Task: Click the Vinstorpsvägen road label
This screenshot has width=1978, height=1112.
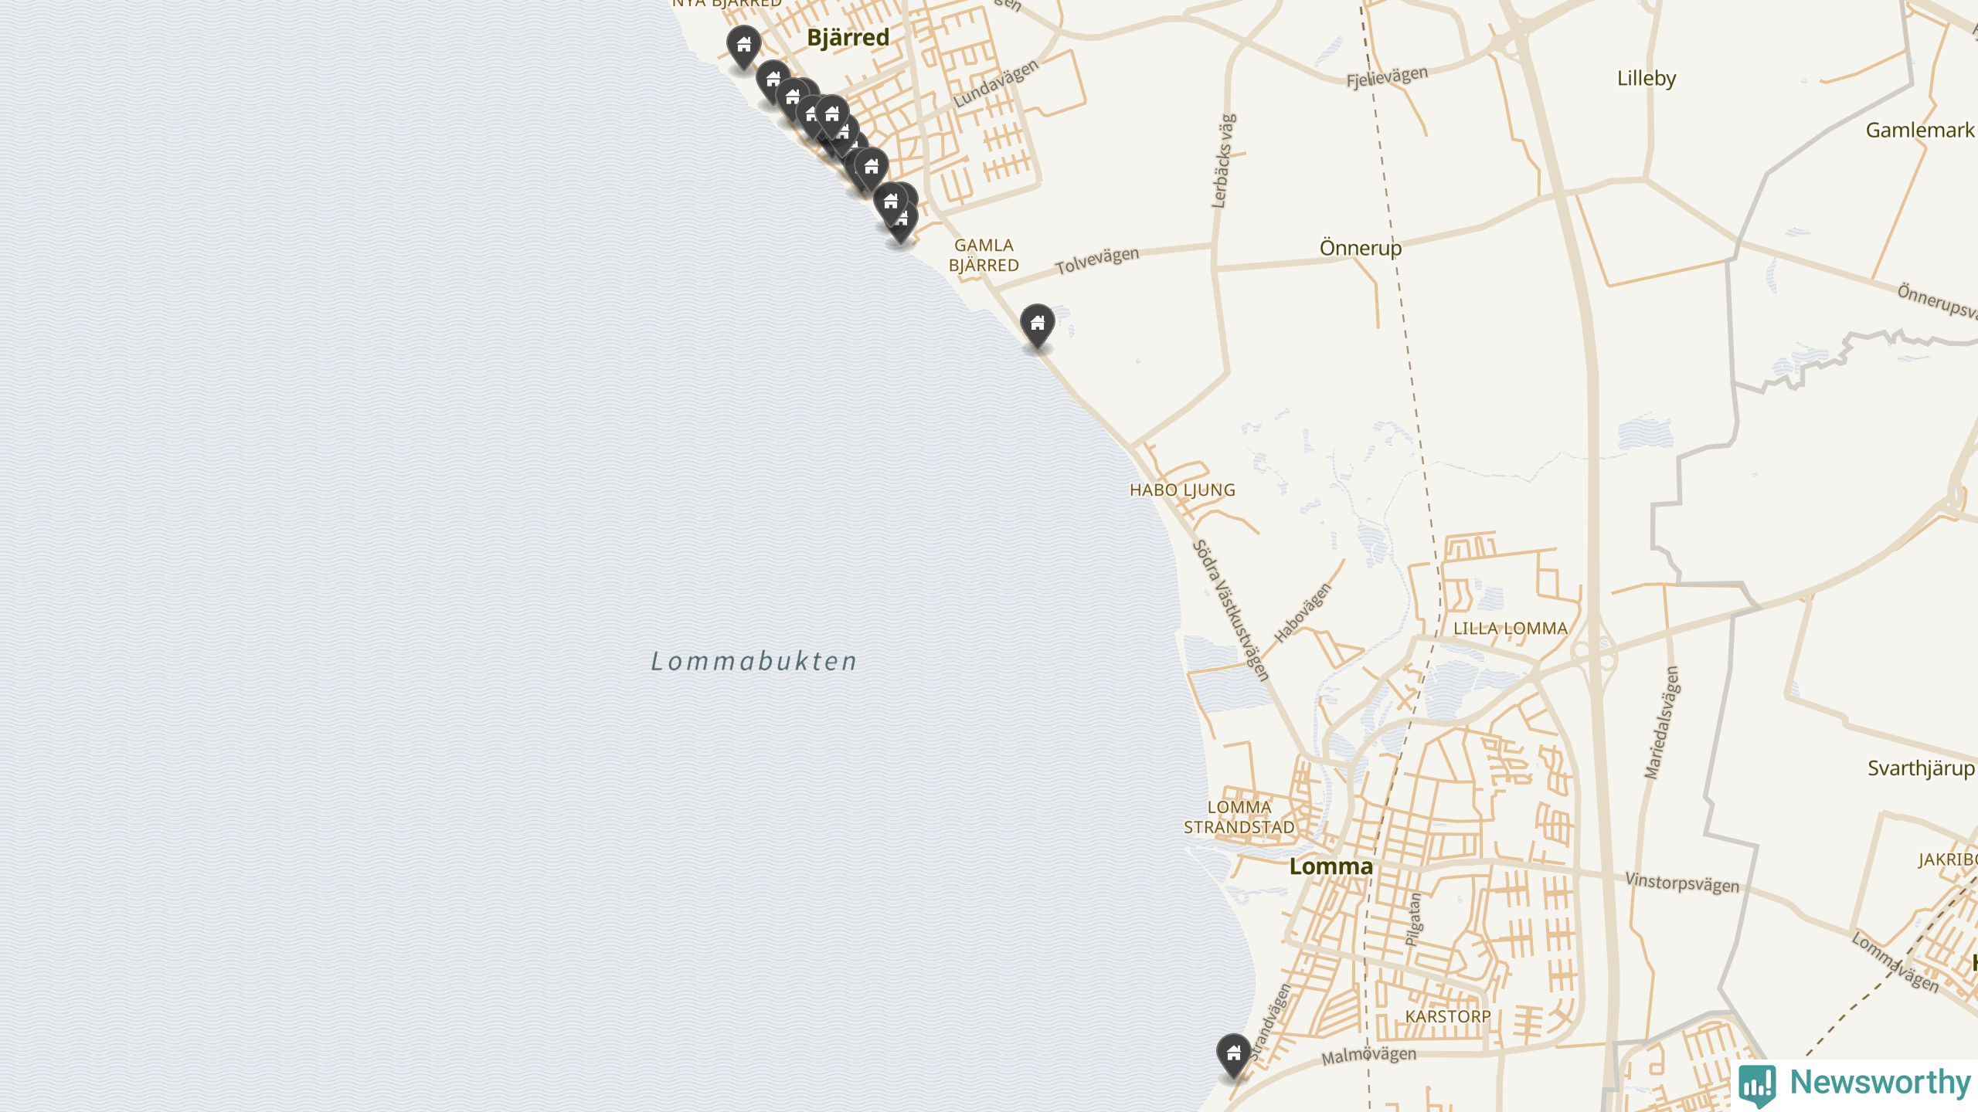Action: [x=1682, y=883]
